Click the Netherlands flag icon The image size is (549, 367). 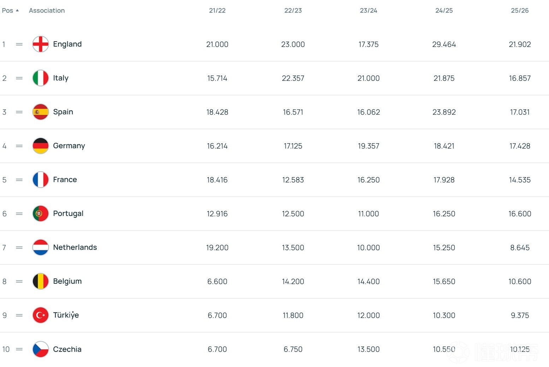(x=41, y=247)
